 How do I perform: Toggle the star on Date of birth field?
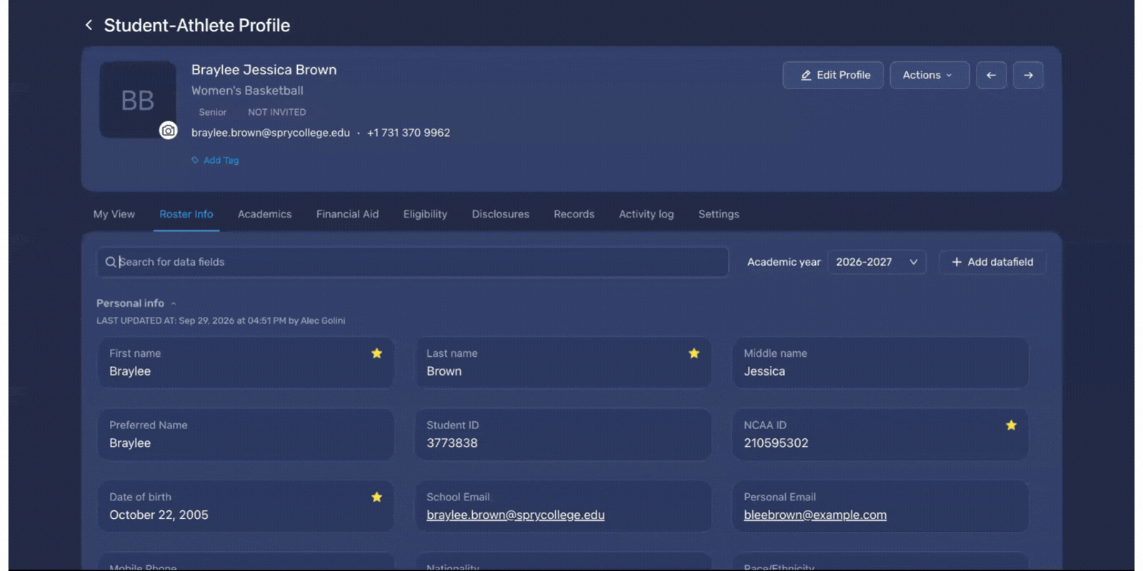tap(376, 497)
